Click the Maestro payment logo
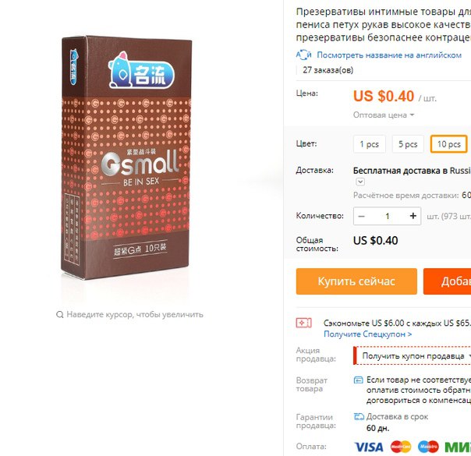Screen dimensions: 471x456 (x=428, y=447)
